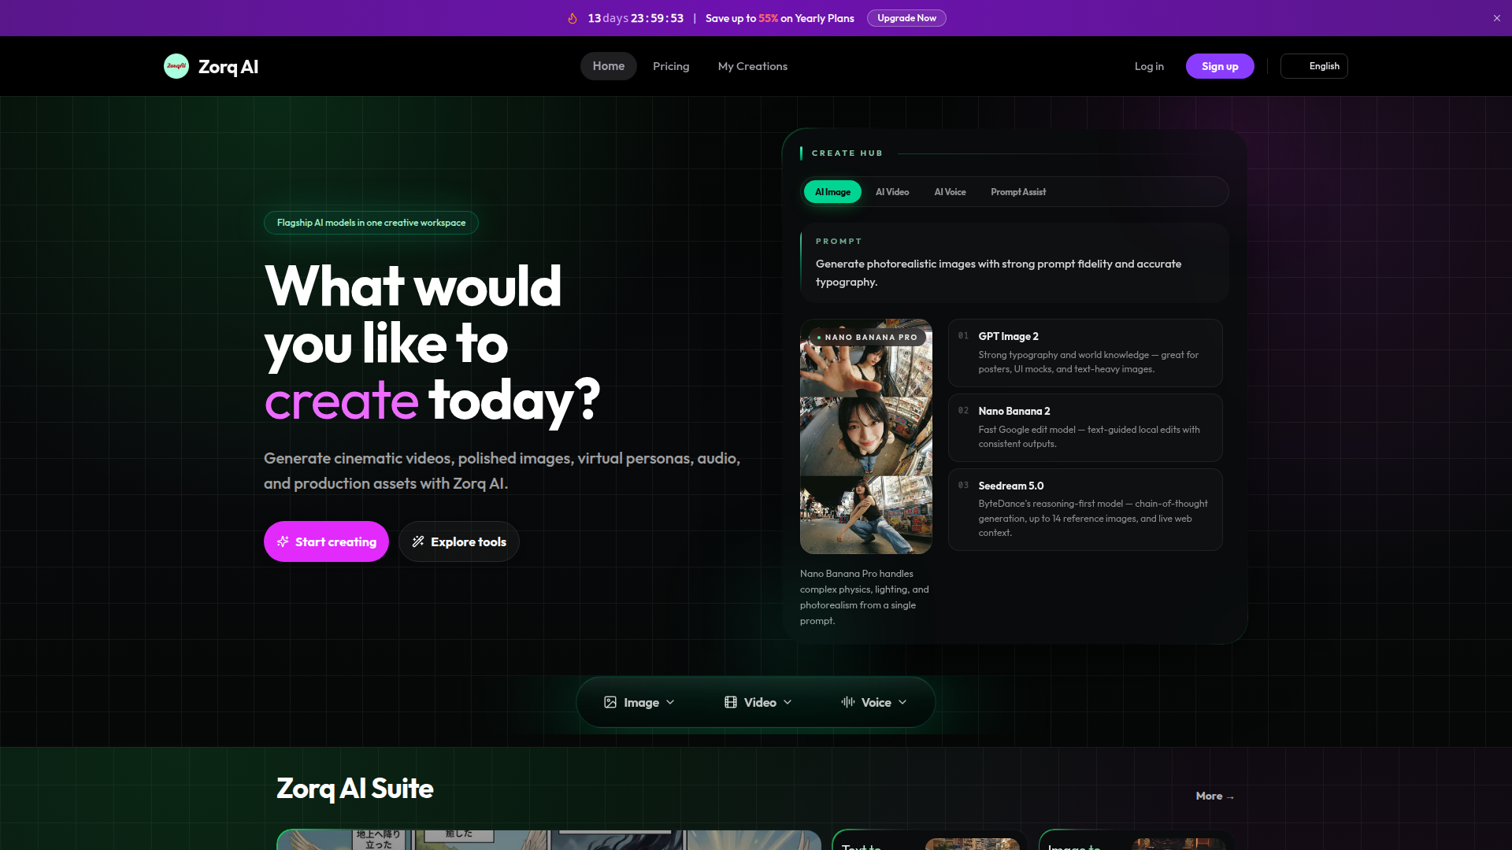1512x850 pixels.
Task: Click the flame icon in promo banner
Action: 573,18
